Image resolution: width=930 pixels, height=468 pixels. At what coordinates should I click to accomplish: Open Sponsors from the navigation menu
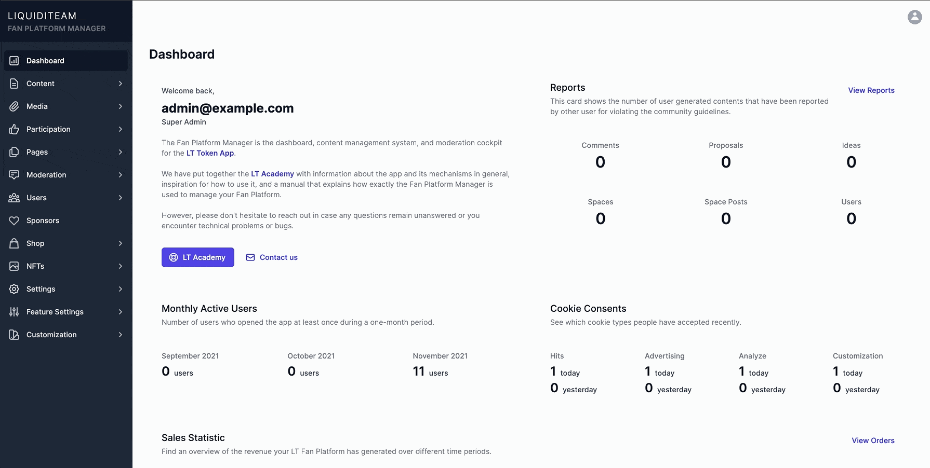tap(42, 221)
